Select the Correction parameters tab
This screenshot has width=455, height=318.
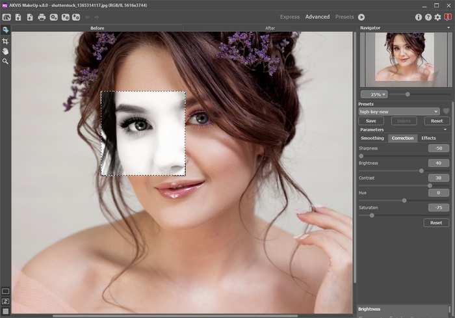(402, 139)
